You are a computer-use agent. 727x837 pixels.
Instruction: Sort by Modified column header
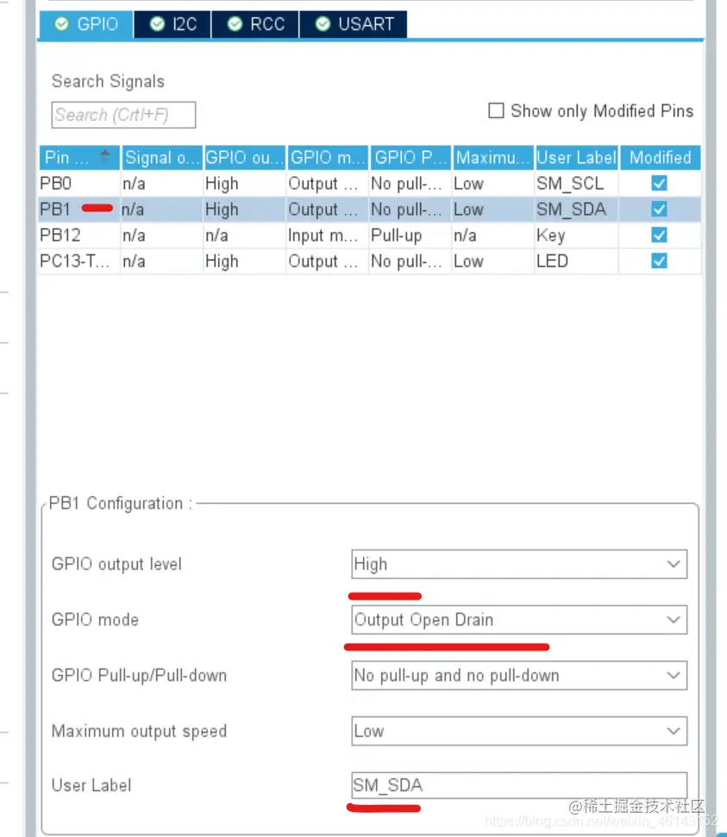[x=661, y=157]
